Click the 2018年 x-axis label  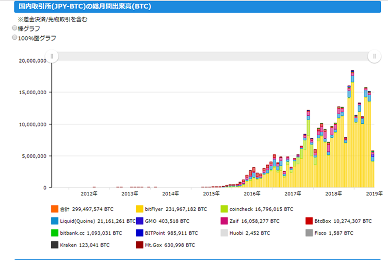[334, 194]
